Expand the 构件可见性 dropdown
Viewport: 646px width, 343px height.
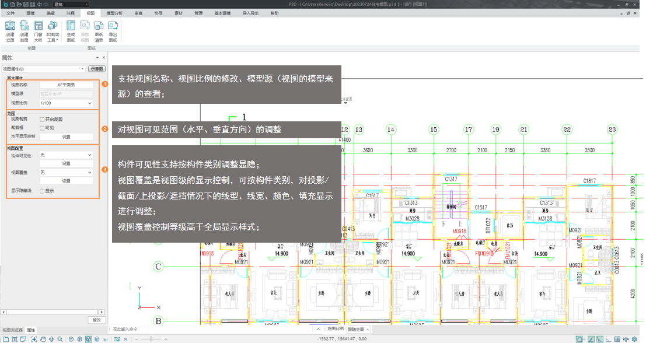tap(65, 155)
